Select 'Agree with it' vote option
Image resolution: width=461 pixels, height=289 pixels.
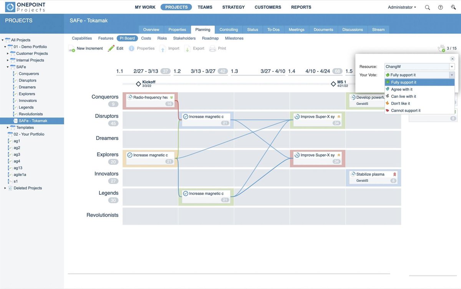coord(401,89)
